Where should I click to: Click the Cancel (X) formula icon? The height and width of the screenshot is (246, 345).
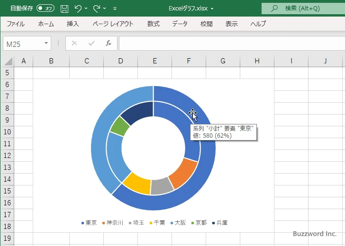point(74,43)
